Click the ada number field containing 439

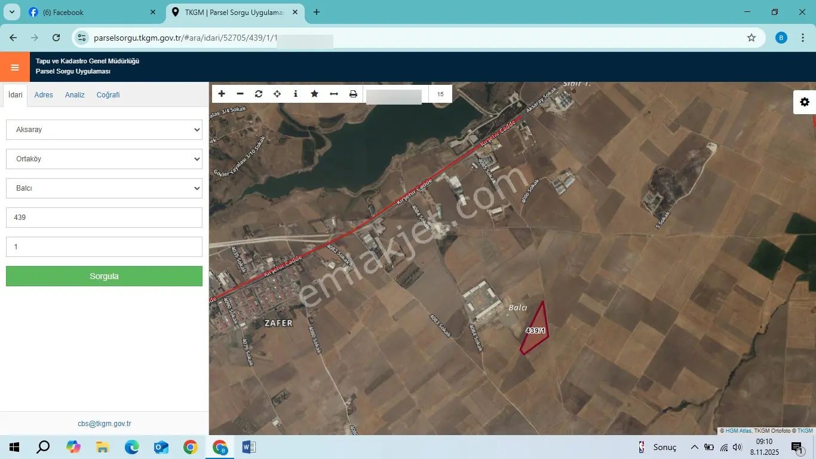click(104, 218)
